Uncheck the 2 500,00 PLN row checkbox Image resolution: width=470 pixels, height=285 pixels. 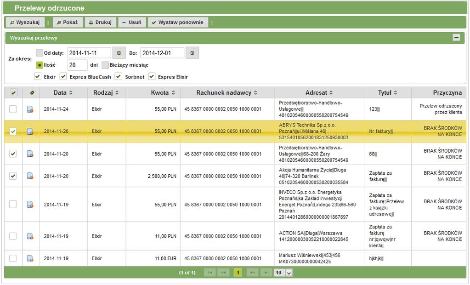point(13,176)
